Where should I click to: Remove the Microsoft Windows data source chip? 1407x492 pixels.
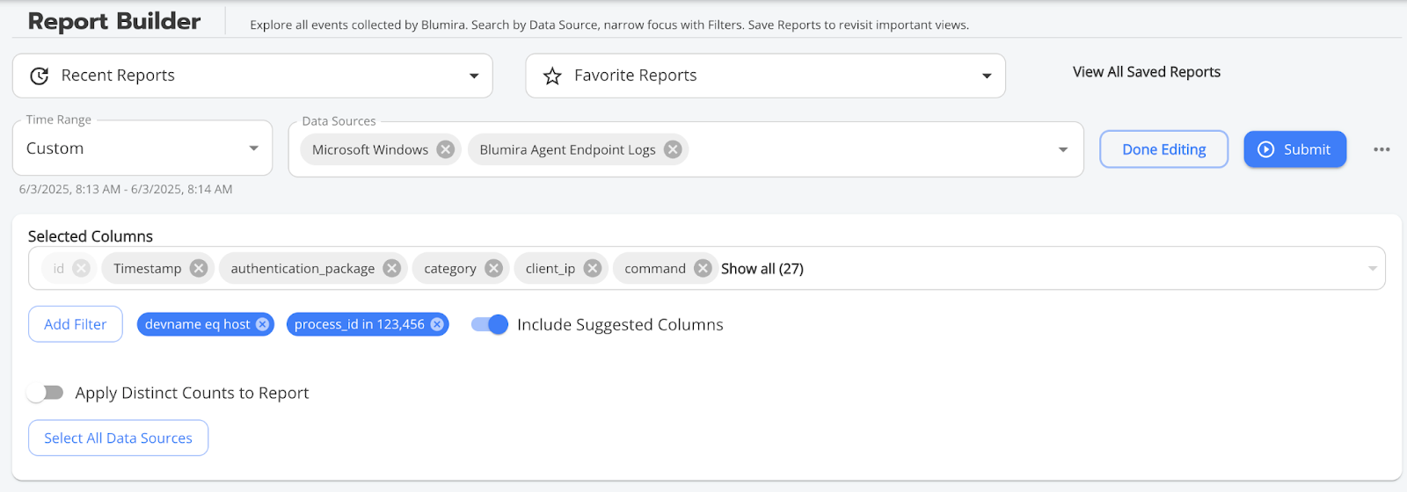446,149
